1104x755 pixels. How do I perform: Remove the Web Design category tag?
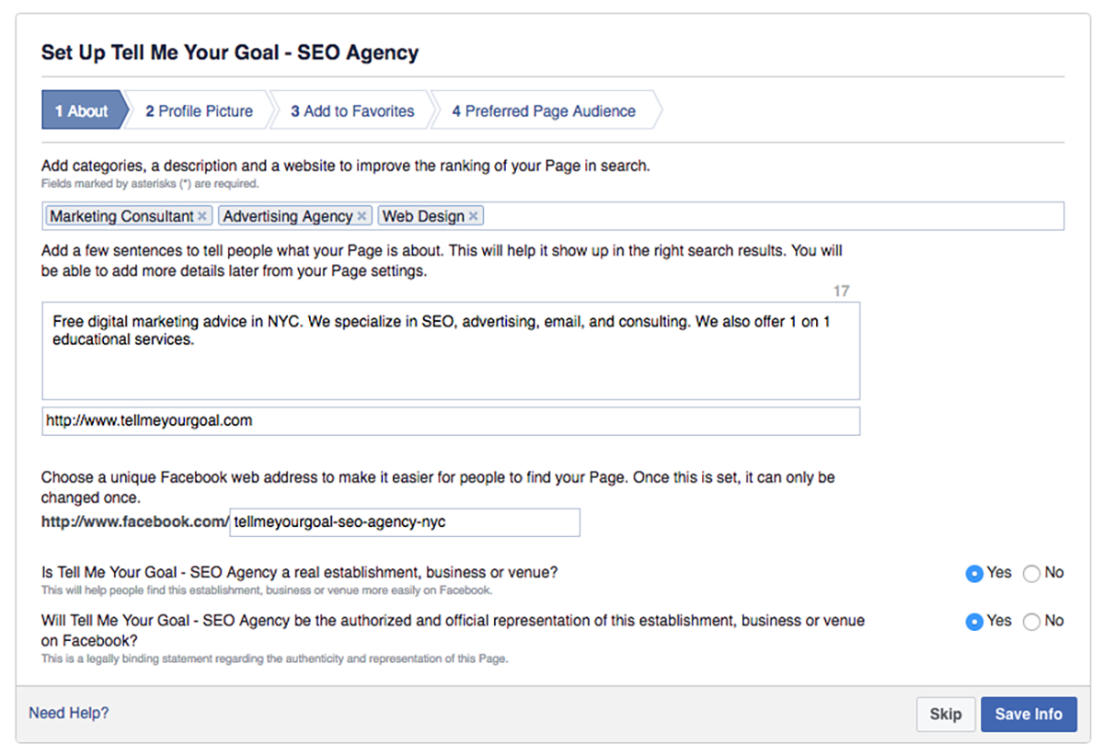click(473, 216)
